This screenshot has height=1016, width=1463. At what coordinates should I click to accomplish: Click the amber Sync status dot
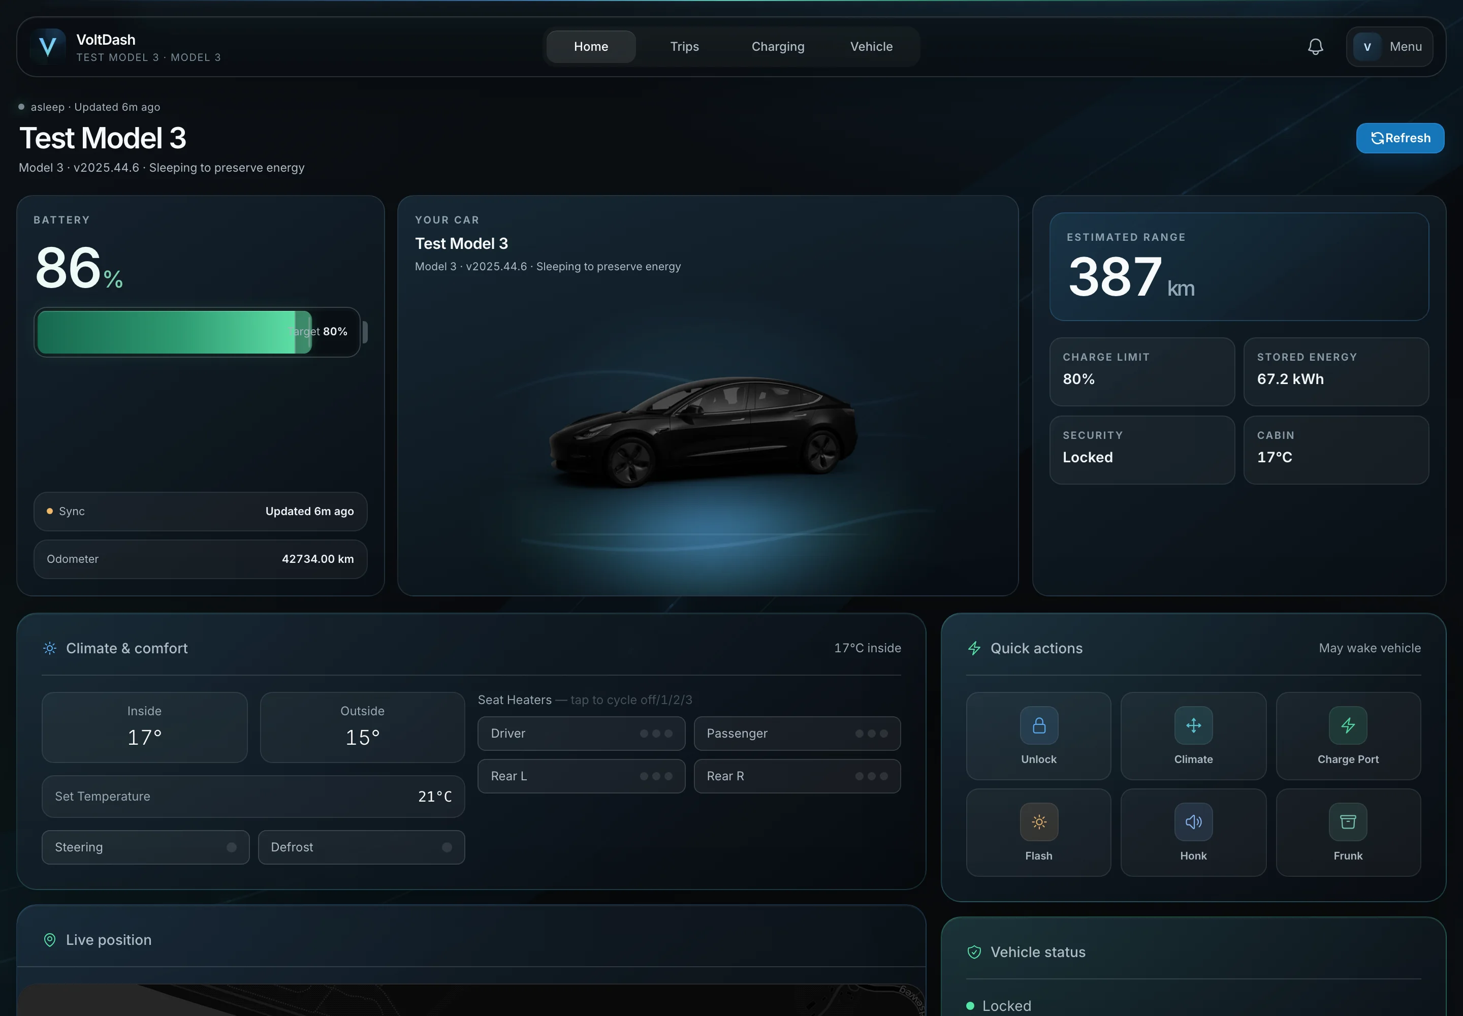coord(50,511)
